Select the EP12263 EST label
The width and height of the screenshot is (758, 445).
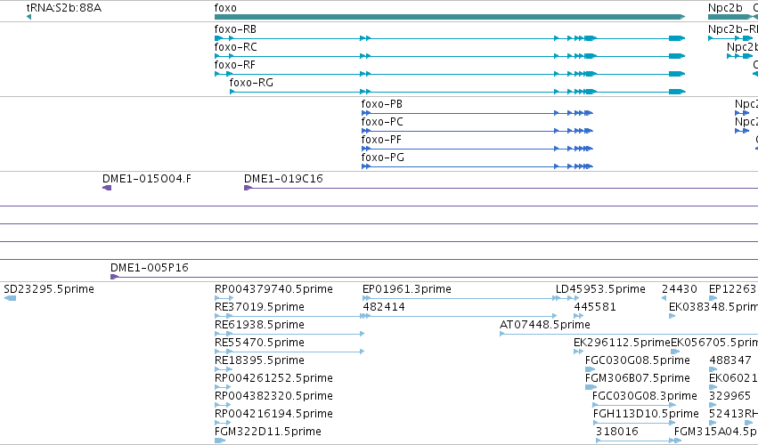tap(732, 289)
